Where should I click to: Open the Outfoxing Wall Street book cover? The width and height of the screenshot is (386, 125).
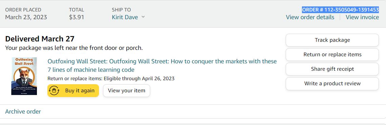pos(24,76)
